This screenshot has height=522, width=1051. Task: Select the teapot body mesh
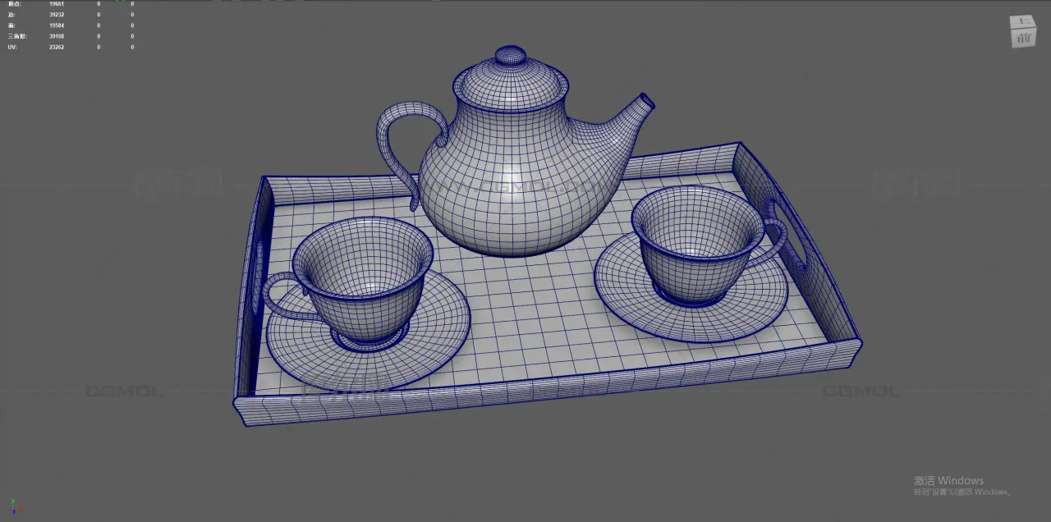513,181
